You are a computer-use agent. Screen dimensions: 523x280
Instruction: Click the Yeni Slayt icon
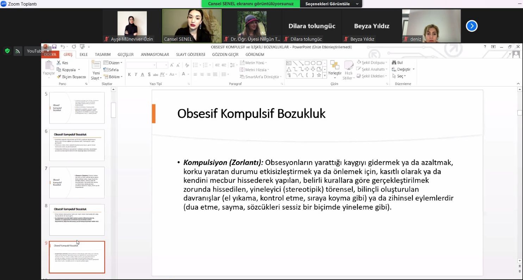[96, 66]
